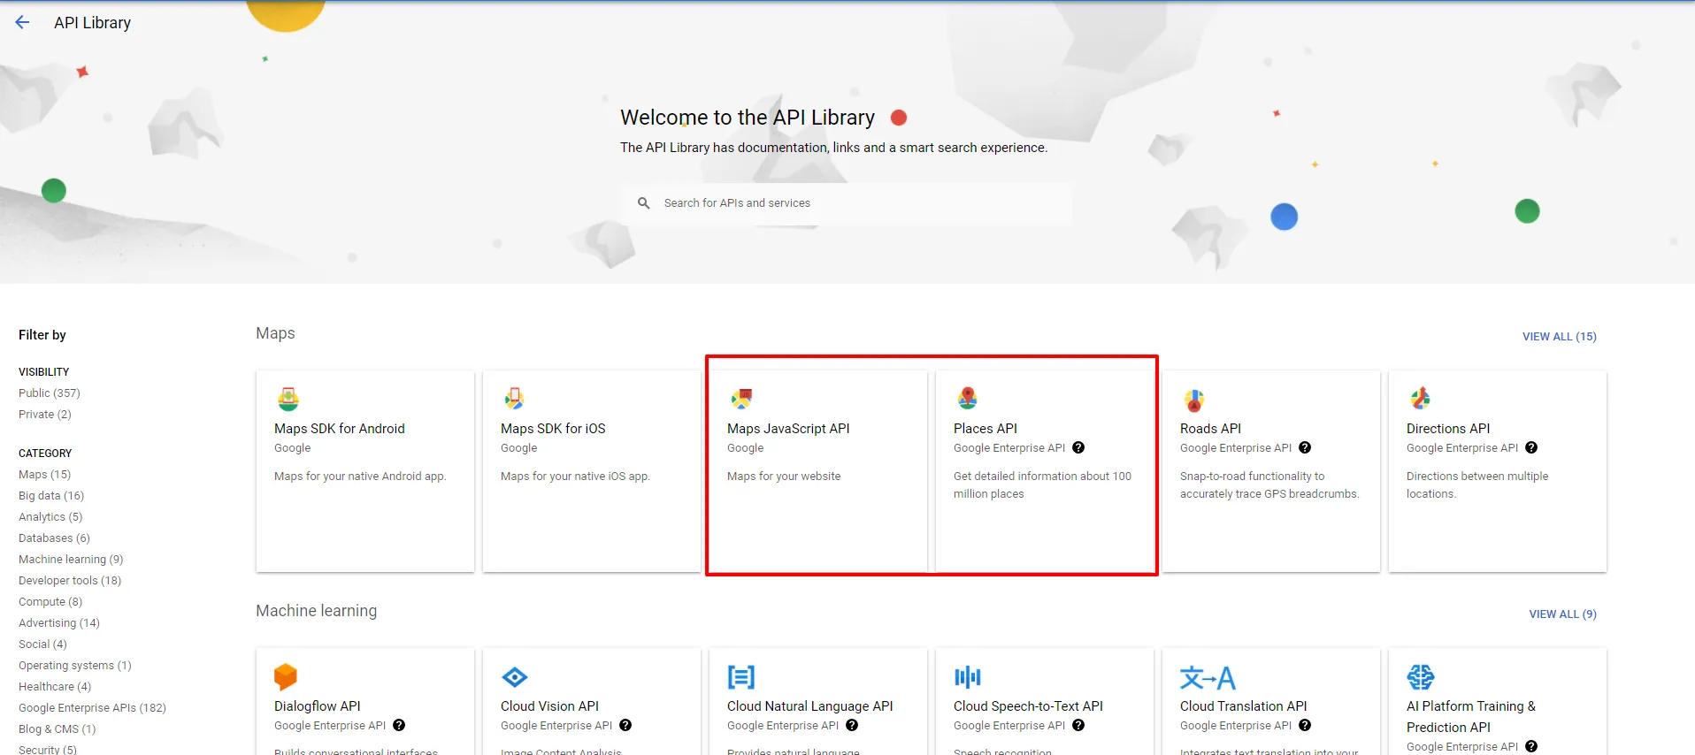Show help for Places API Enterprise label
This screenshot has height=755, width=1695.
1078,447
